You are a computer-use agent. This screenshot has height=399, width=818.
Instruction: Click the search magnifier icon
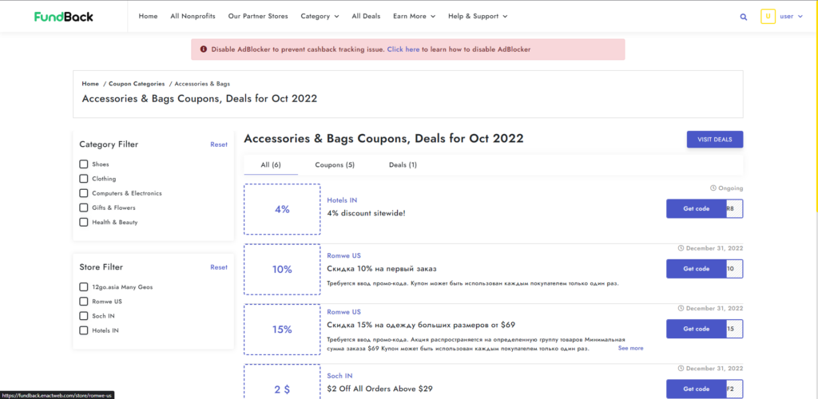[x=744, y=17]
